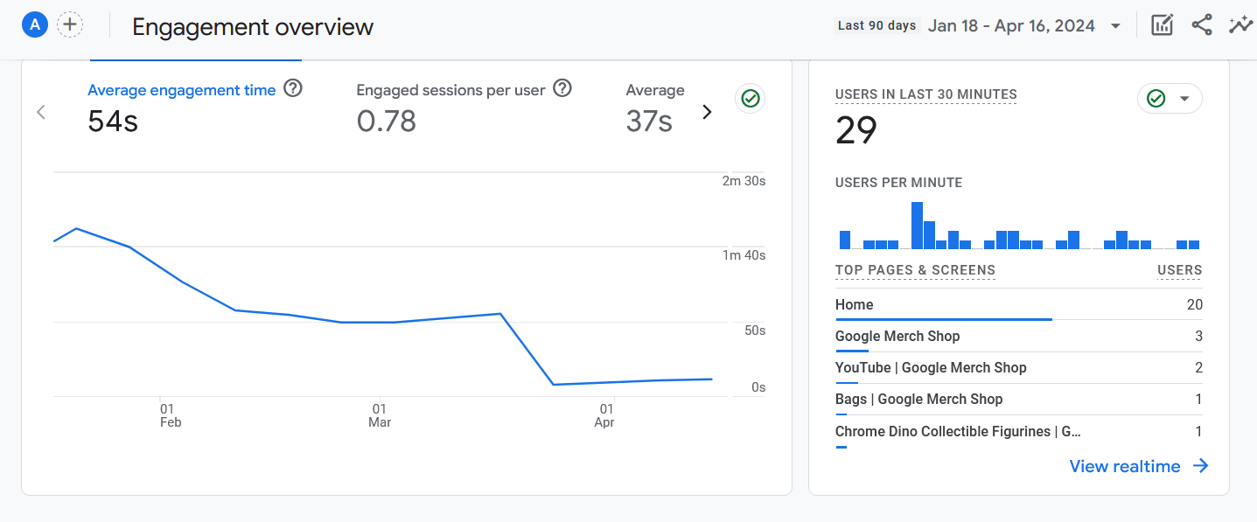Click the blue 'A' all users segment badge
The width and height of the screenshot is (1257, 522).
click(x=34, y=24)
